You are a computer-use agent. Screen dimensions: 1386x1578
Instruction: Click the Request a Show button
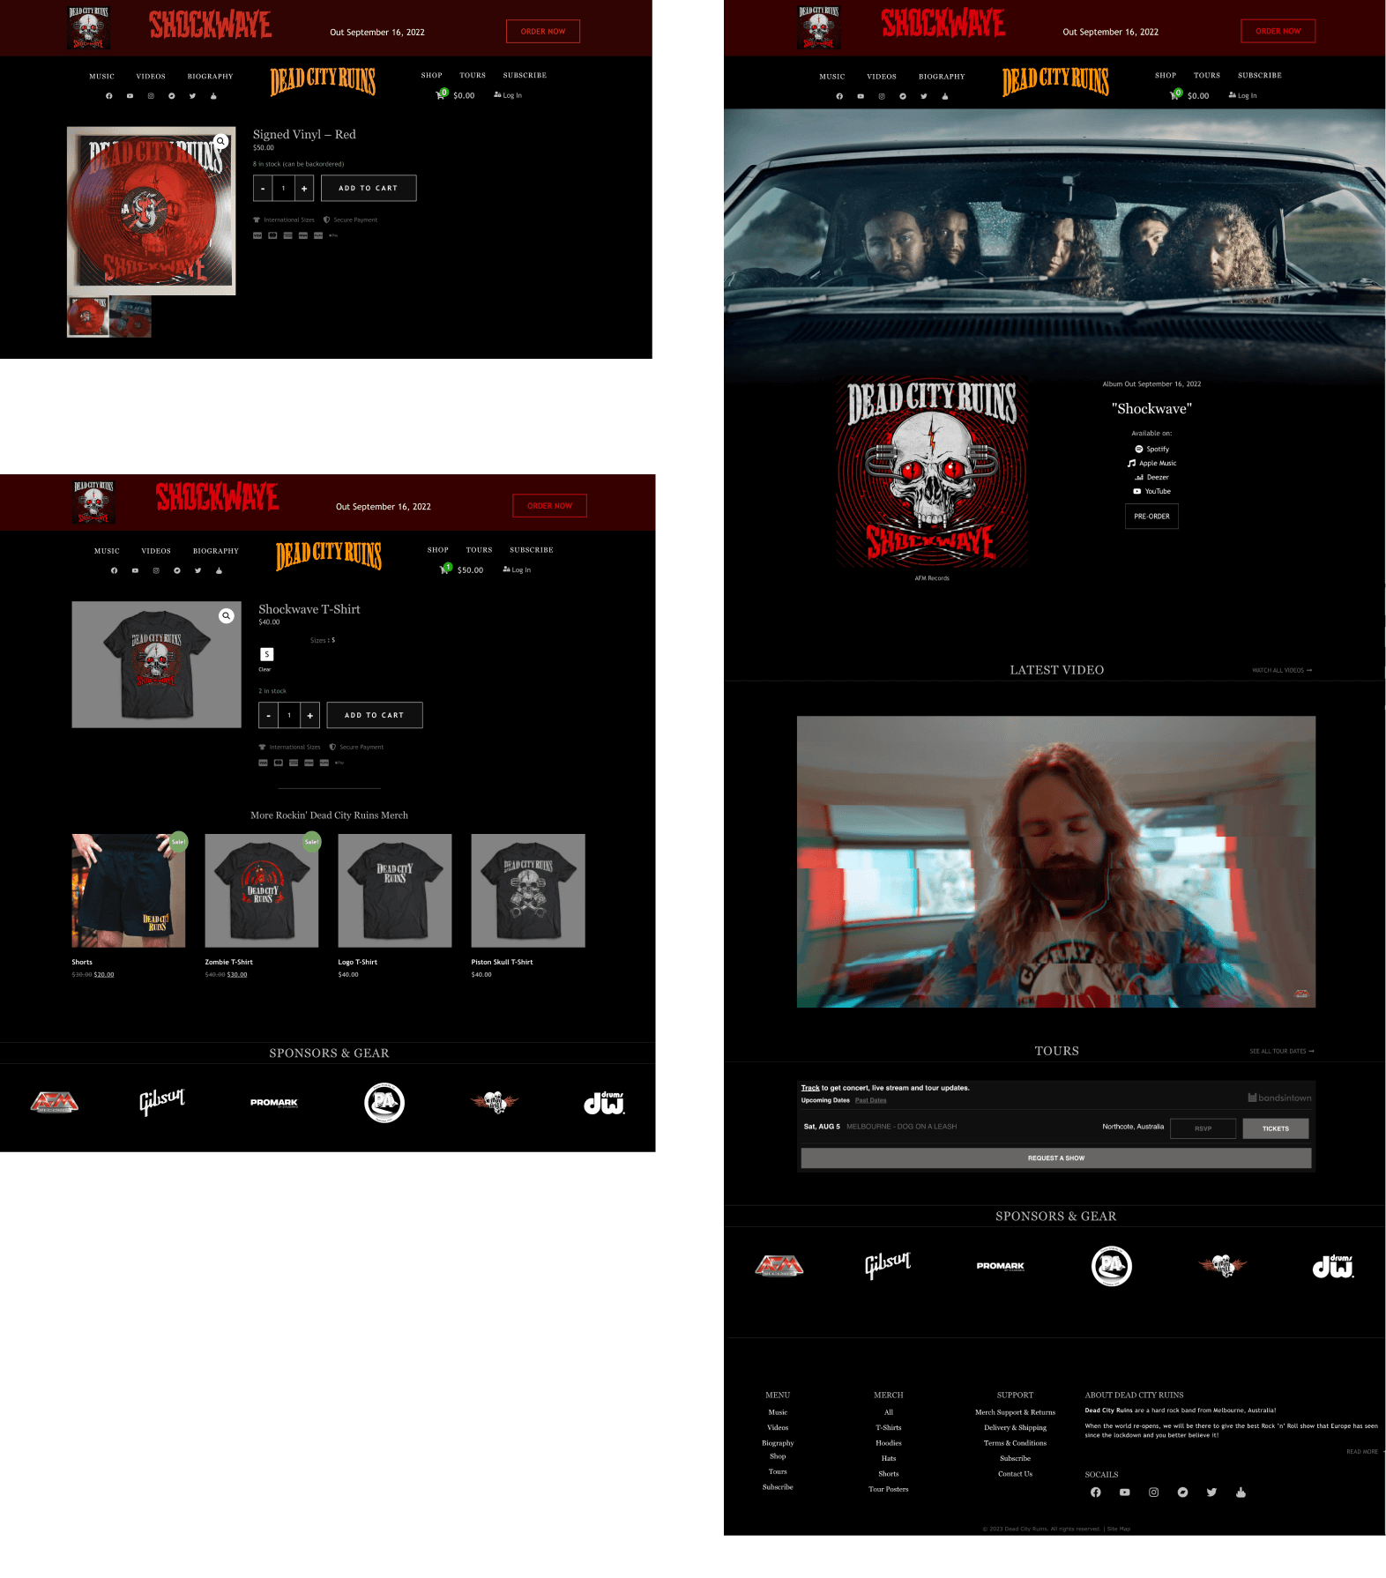(1056, 1158)
